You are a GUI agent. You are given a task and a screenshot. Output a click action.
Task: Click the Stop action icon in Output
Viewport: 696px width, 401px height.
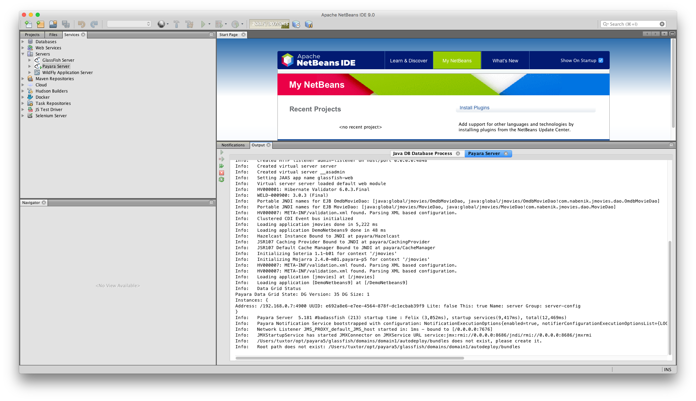point(222,173)
